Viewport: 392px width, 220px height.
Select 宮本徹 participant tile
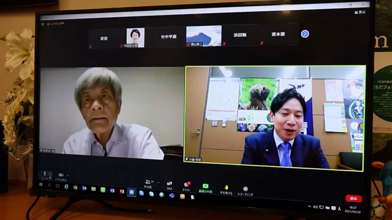tap(278, 34)
